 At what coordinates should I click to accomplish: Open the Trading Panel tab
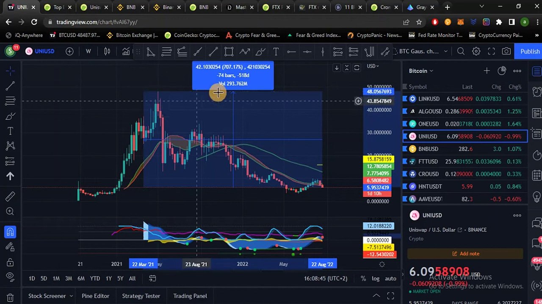[190, 296]
